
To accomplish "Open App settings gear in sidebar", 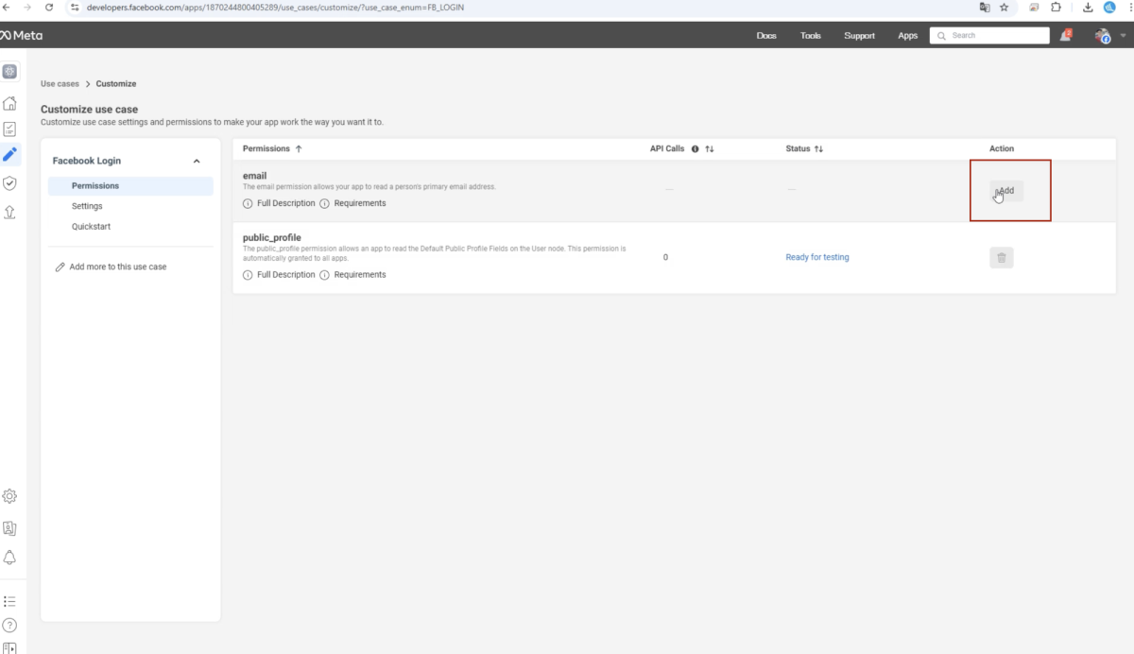I will click(9, 496).
